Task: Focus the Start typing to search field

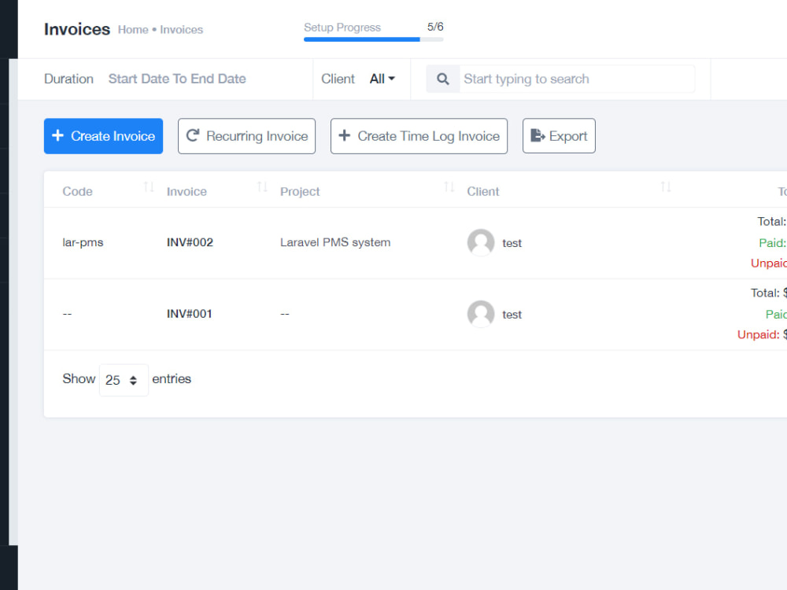Action: [577, 79]
